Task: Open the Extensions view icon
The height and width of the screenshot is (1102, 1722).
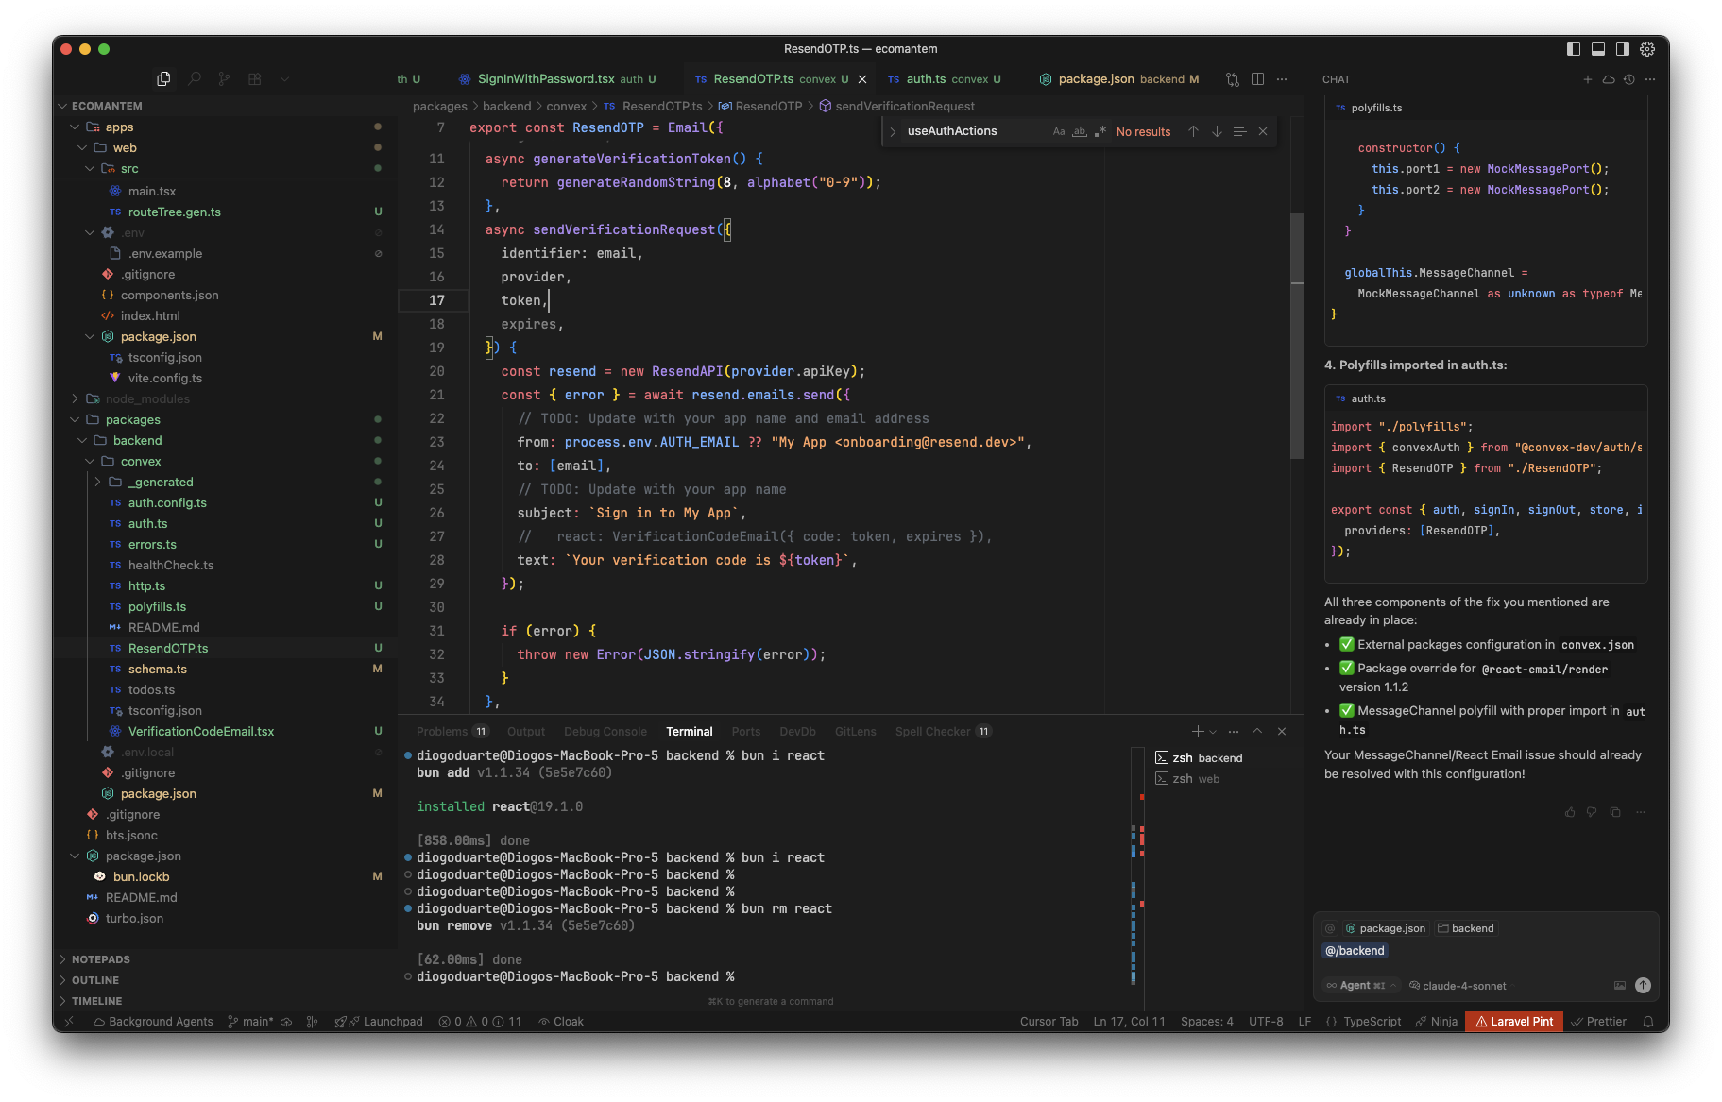Action: point(254,79)
